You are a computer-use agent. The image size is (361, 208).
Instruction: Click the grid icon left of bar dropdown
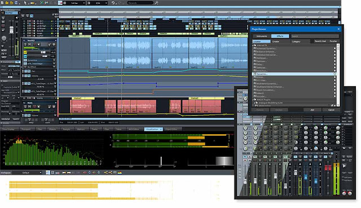[x=64, y=3]
